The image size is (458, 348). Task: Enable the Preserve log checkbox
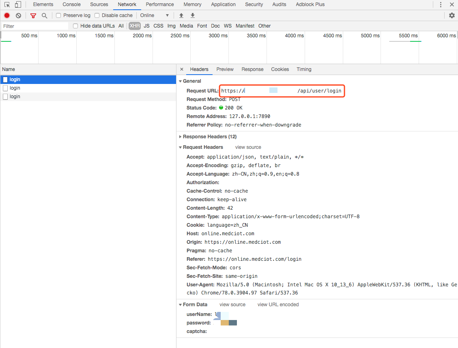(58, 15)
